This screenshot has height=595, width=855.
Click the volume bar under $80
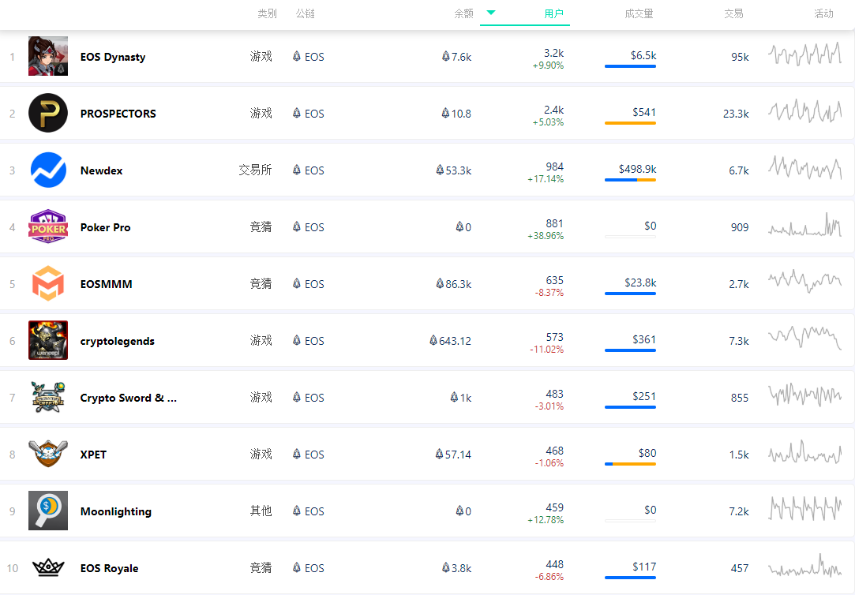(x=630, y=464)
